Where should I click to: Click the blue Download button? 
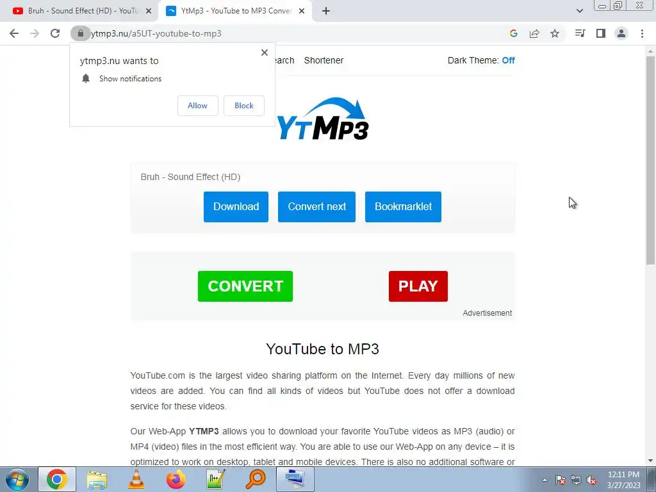(236, 207)
